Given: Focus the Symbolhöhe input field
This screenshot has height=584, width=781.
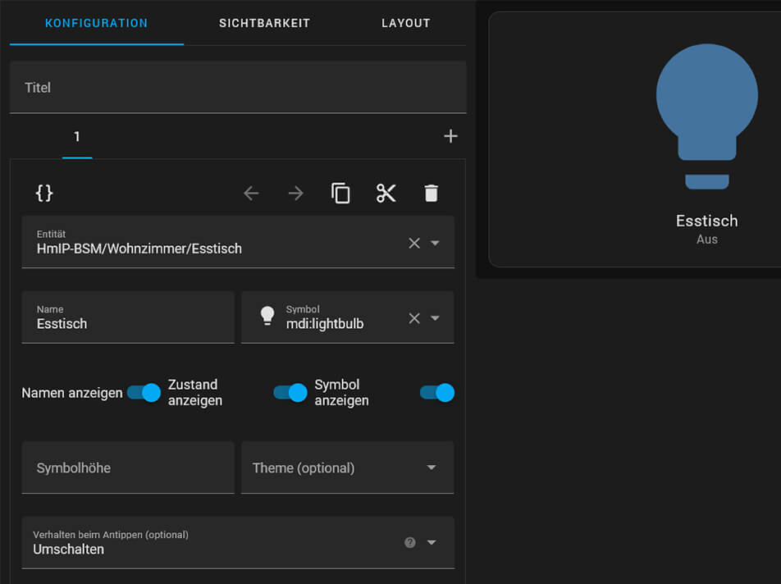Looking at the screenshot, I should [x=128, y=468].
